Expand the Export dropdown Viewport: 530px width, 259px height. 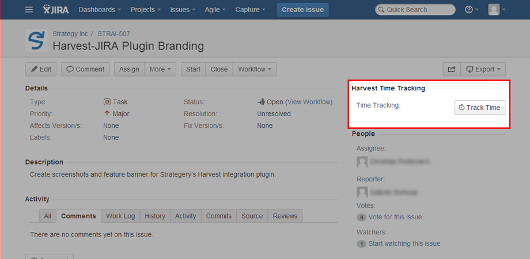click(483, 69)
